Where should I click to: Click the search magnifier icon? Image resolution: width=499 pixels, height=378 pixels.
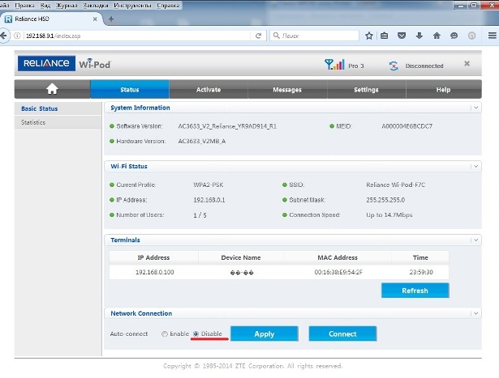click(x=277, y=36)
